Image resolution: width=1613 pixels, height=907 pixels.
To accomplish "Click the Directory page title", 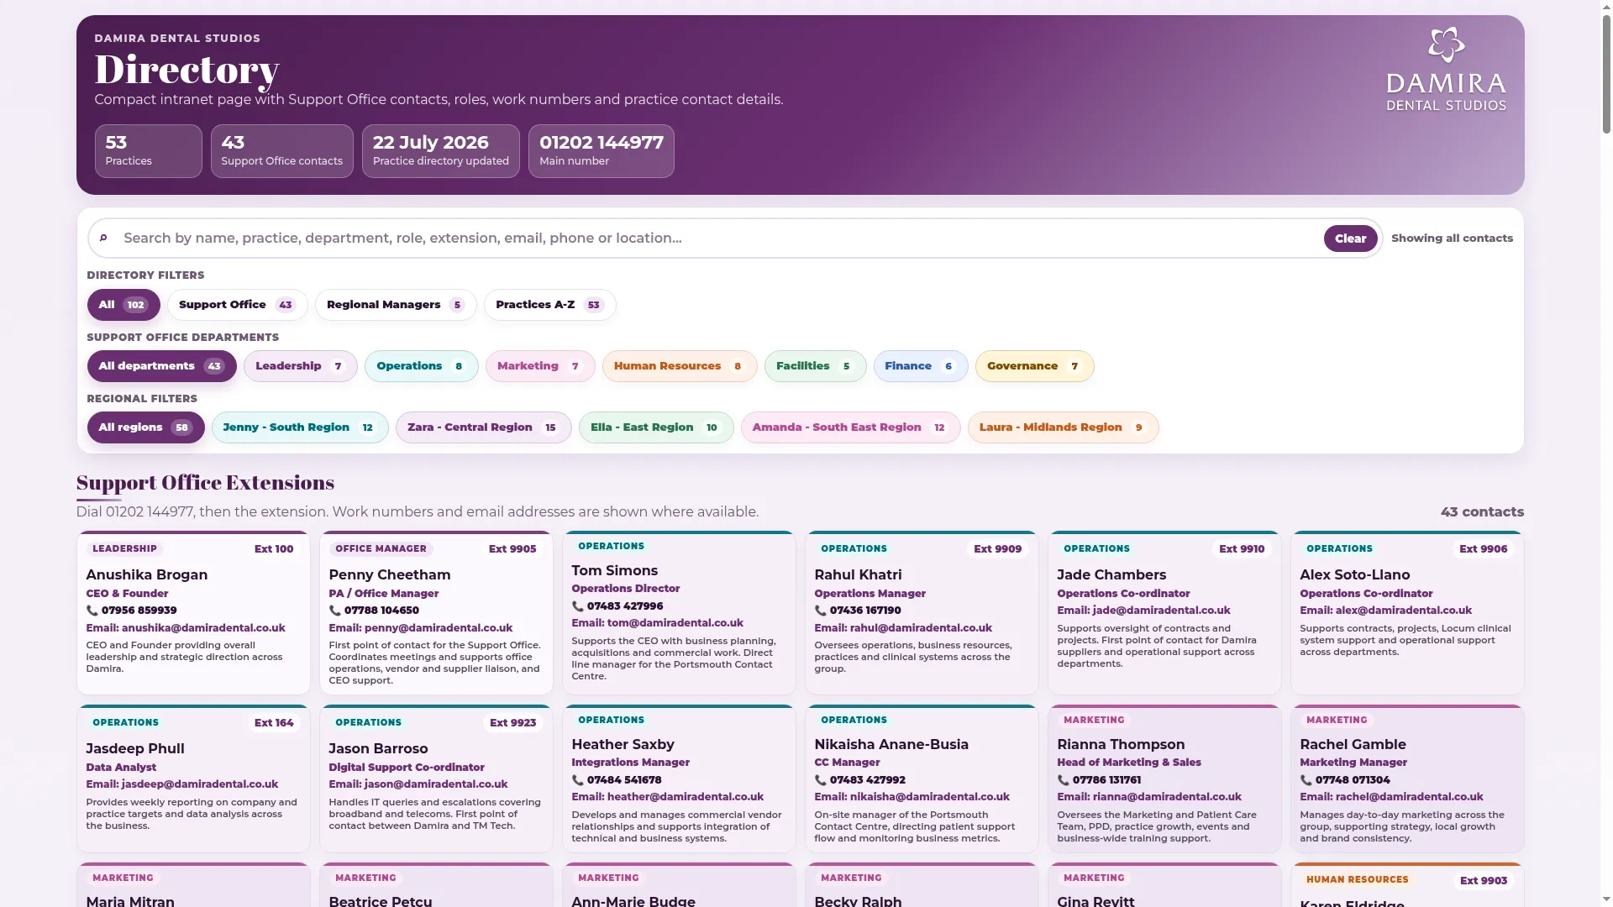I will click(187, 70).
